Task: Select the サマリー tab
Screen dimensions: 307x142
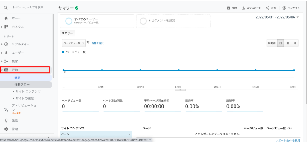Action: pos(67,33)
